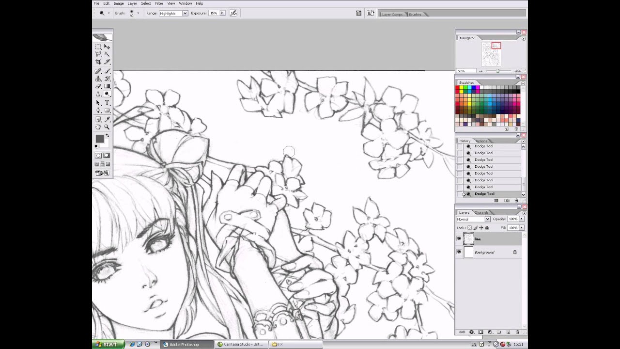Adjust the Navigator zoom slider

tap(497, 71)
